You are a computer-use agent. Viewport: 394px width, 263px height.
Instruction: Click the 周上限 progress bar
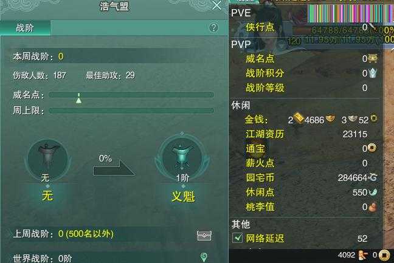(131, 111)
